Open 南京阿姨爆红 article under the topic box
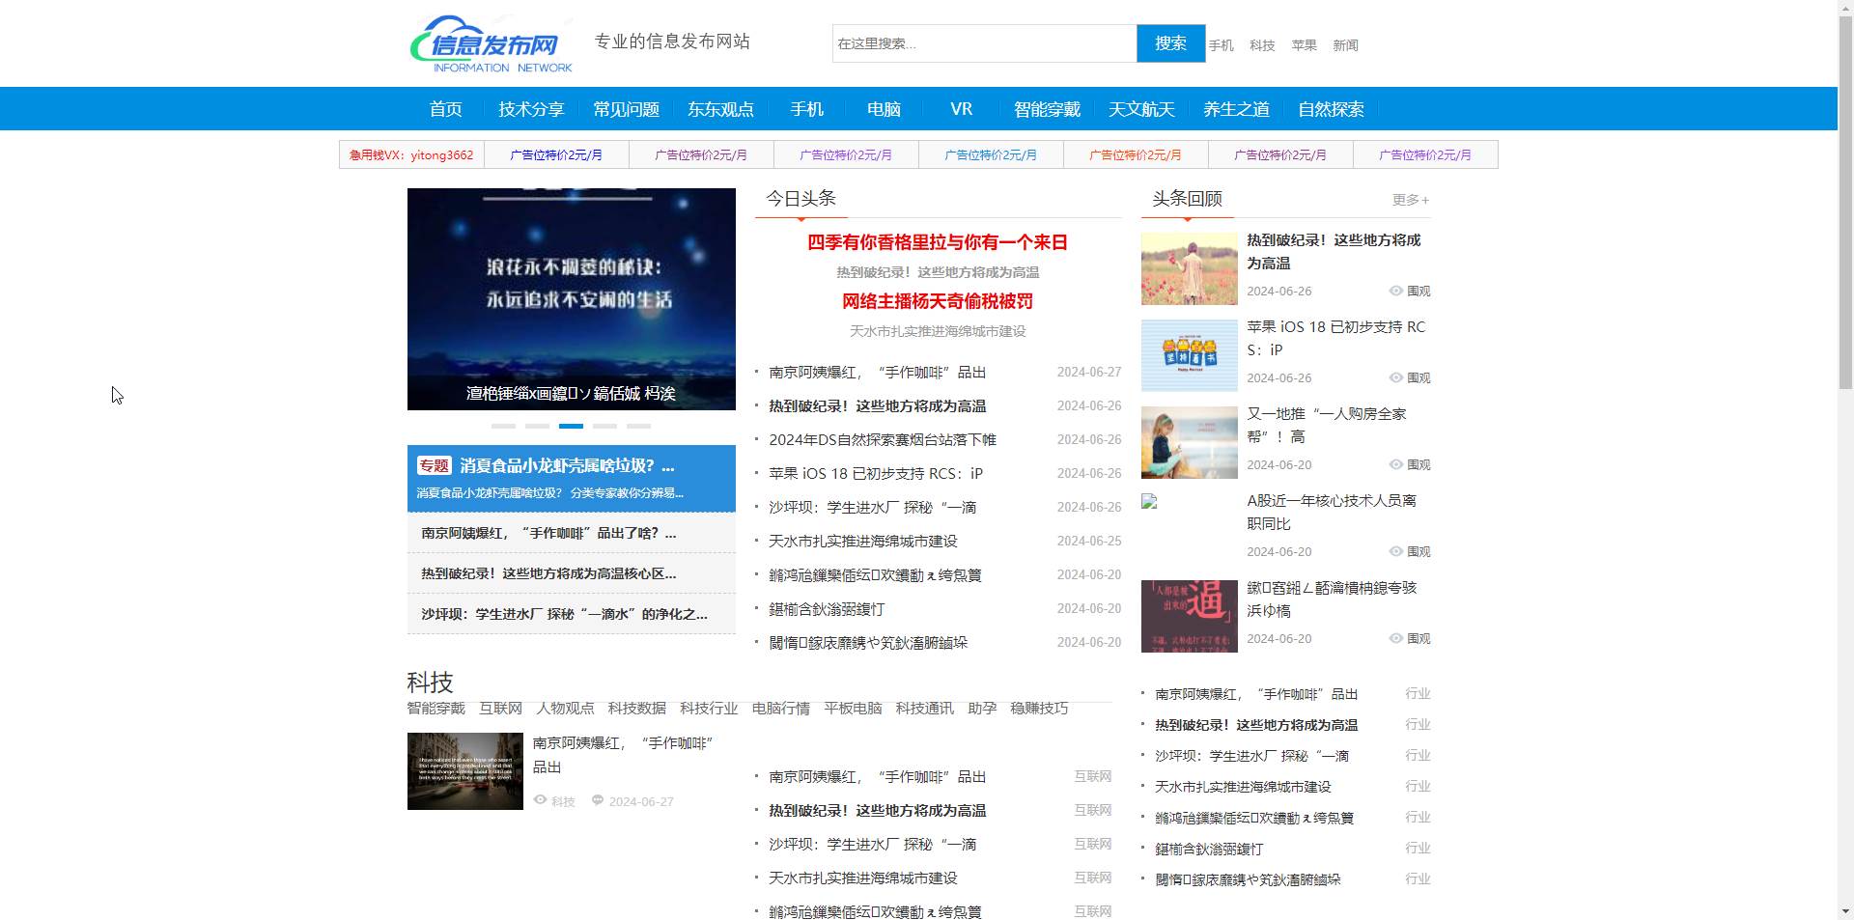This screenshot has width=1854, height=920. 548,533
